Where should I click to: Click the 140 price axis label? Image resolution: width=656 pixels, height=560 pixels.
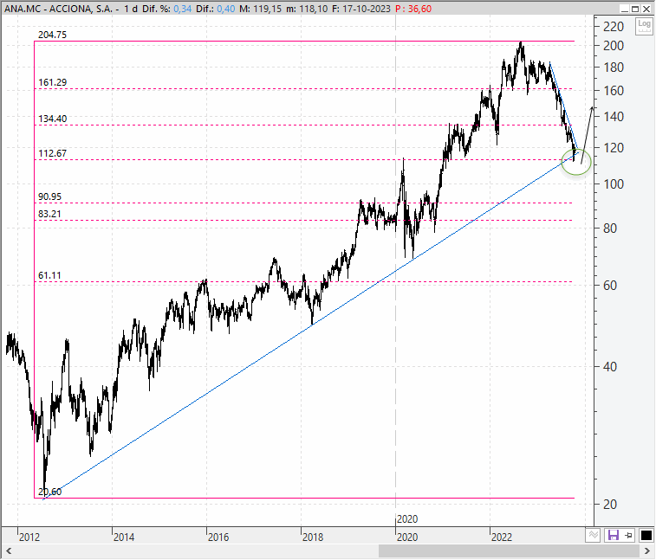click(x=614, y=117)
